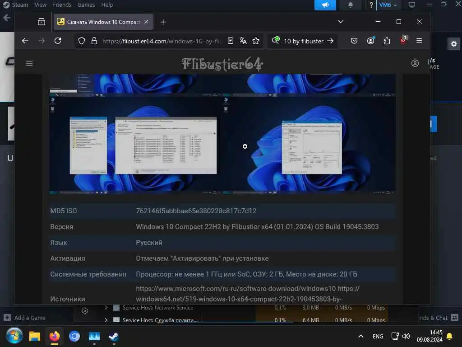This screenshot has height=347, width=462.
Task: Open Steam notifications bell
Action: coord(350,5)
